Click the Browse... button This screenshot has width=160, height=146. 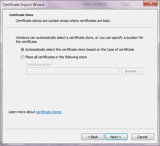coord(133,71)
